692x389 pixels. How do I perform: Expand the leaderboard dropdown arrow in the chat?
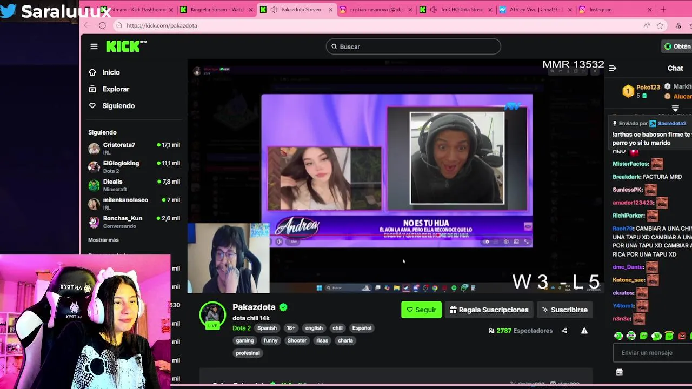(675, 109)
